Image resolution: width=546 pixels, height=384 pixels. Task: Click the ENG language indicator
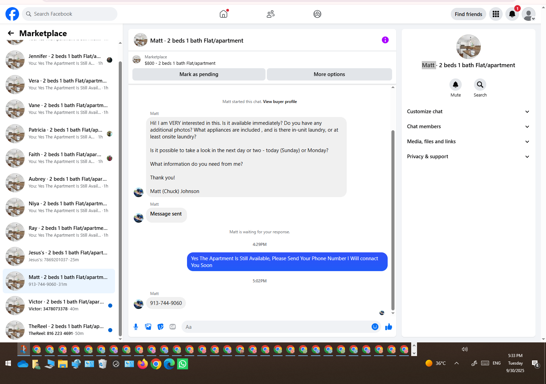click(x=497, y=363)
